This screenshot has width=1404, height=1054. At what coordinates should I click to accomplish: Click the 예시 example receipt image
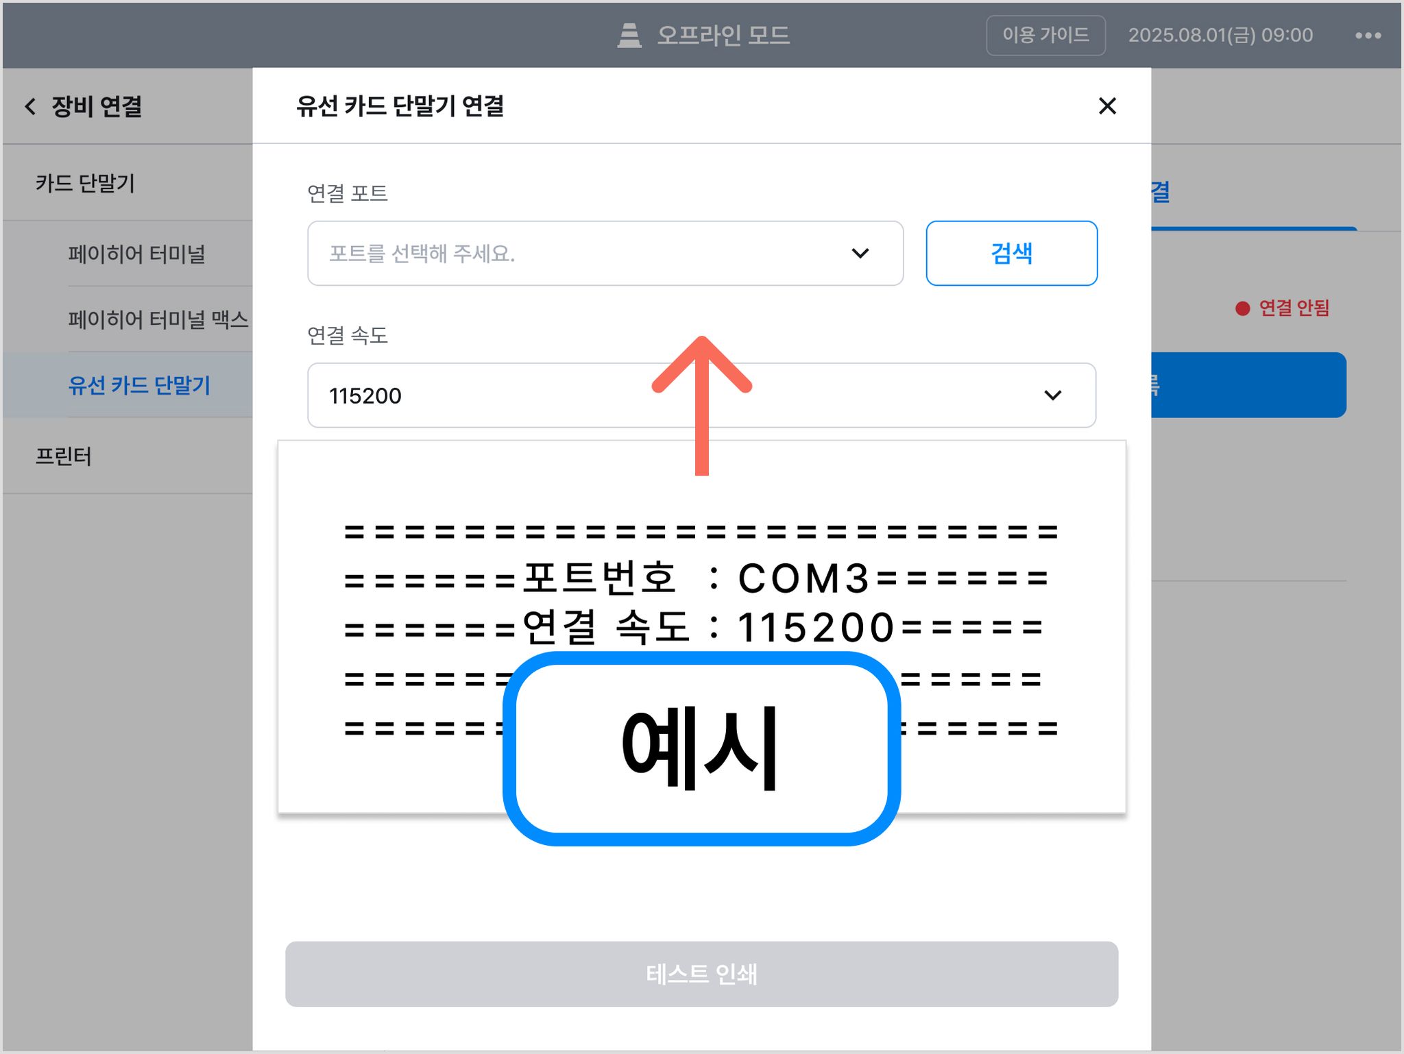pyautogui.click(x=701, y=627)
